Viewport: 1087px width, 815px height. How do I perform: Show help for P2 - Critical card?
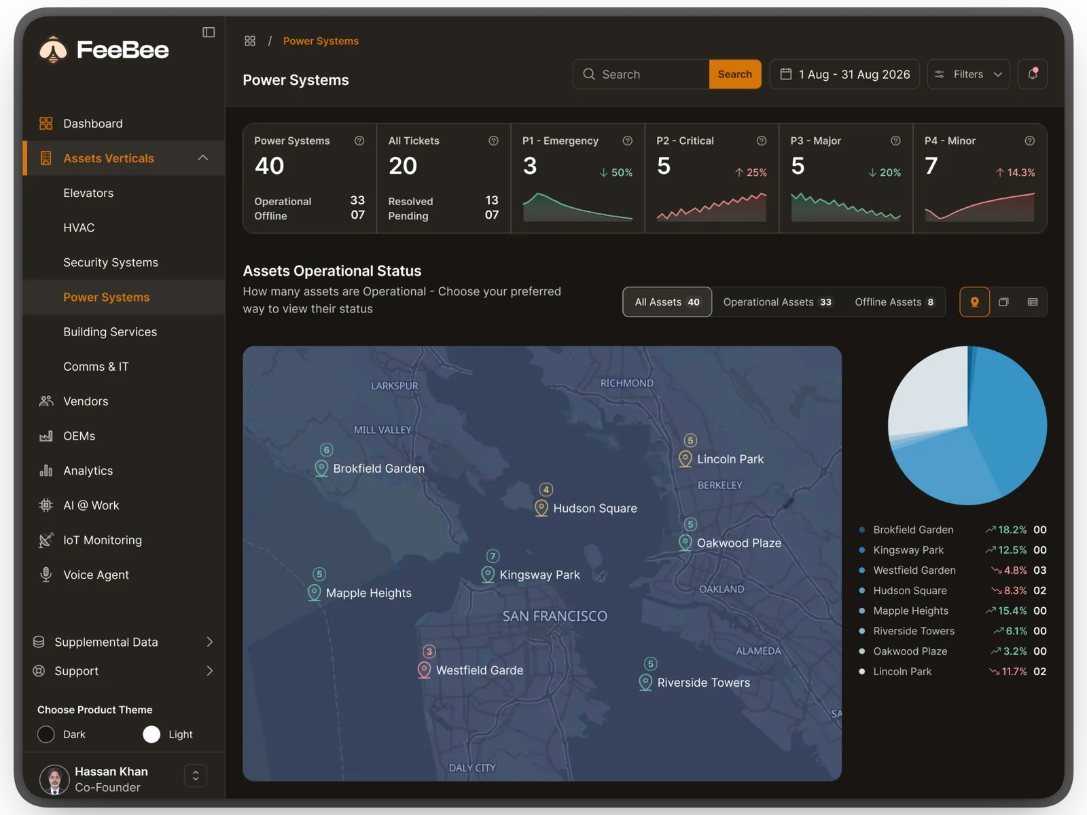762,141
